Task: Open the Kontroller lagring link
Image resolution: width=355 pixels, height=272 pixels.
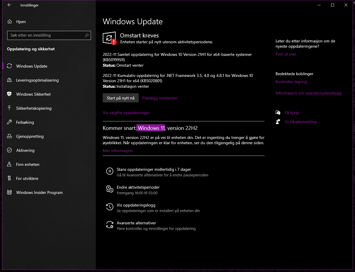Action: tap(291, 82)
